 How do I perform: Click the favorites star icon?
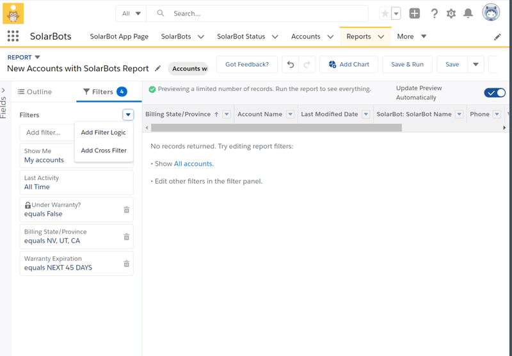coord(385,13)
